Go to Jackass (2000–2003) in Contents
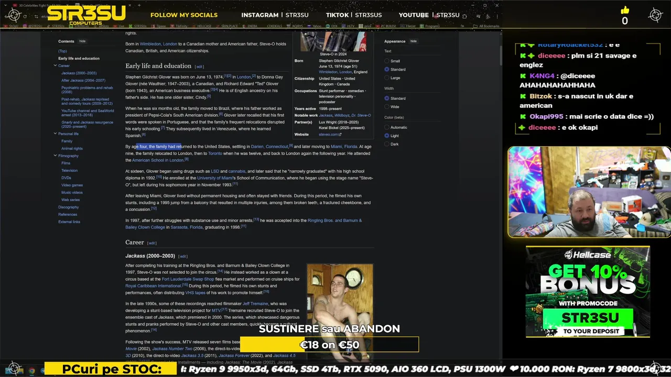 click(79, 73)
